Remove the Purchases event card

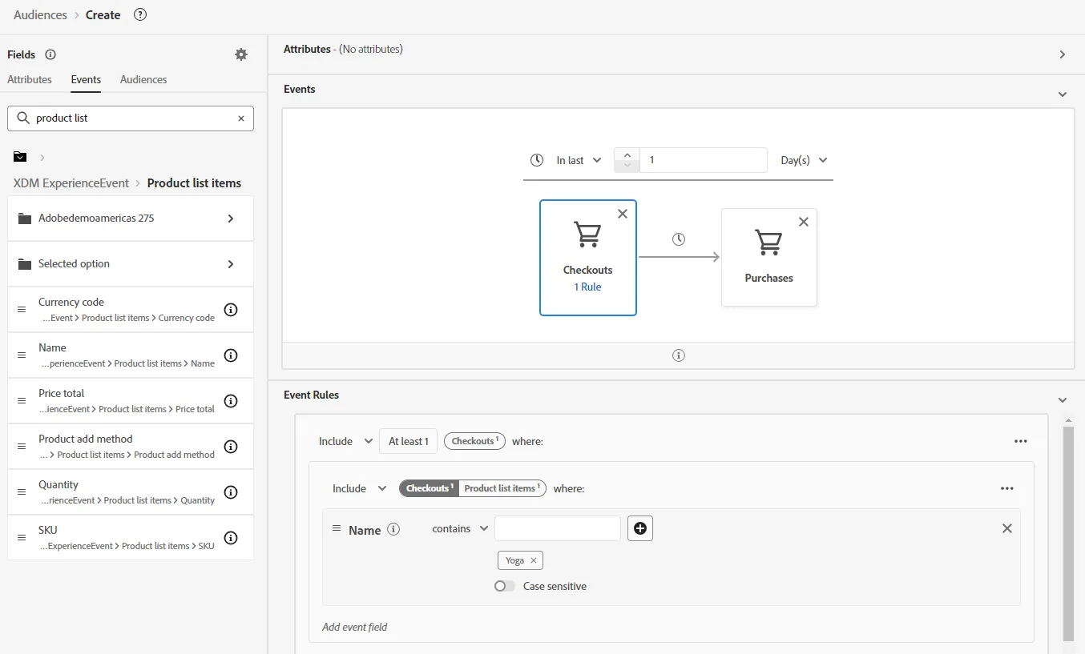(x=804, y=222)
